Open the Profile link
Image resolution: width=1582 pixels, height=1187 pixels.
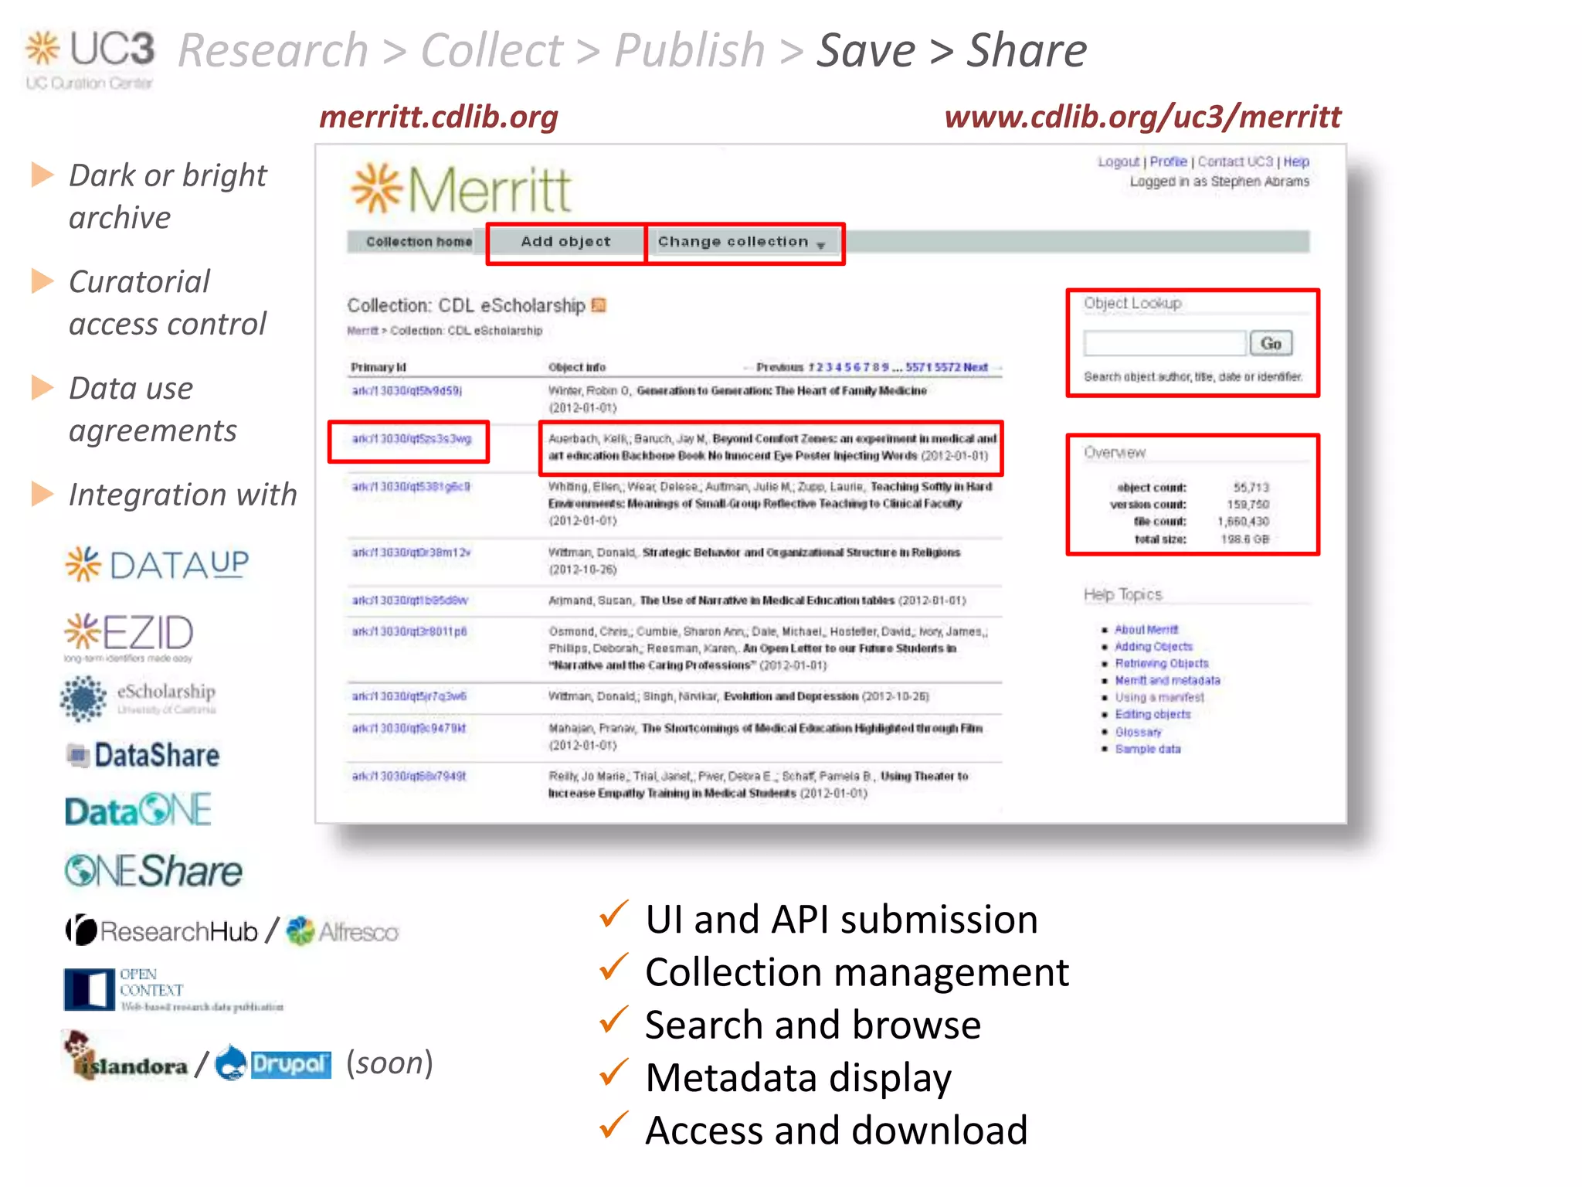[1168, 162]
